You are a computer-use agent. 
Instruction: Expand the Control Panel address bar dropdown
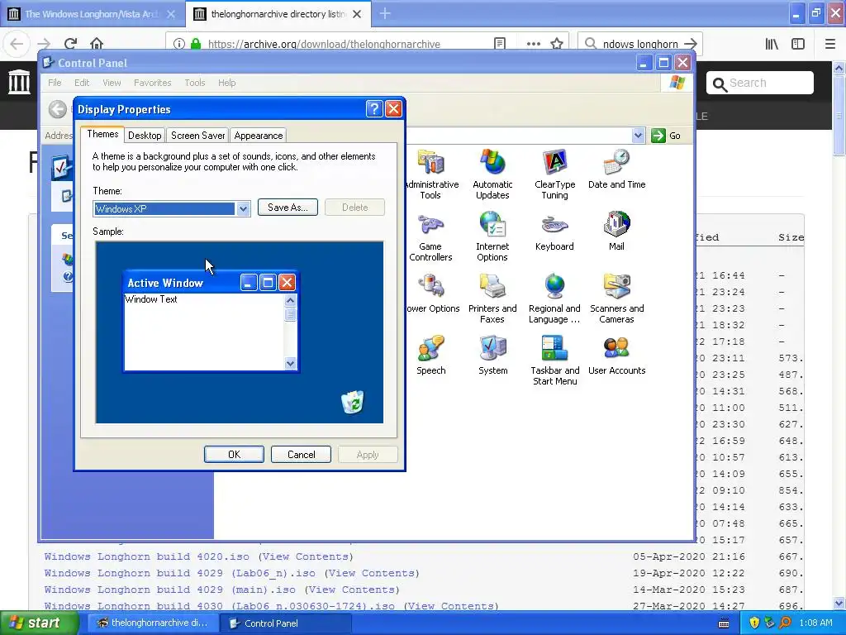click(x=638, y=135)
